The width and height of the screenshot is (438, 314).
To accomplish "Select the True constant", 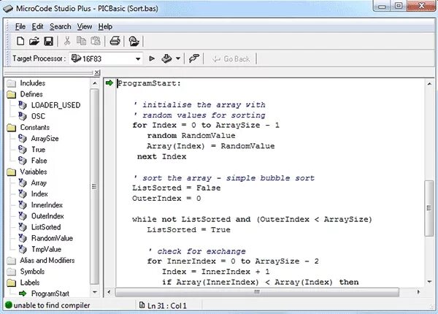I will pyautogui.click(x=32, y=150).
